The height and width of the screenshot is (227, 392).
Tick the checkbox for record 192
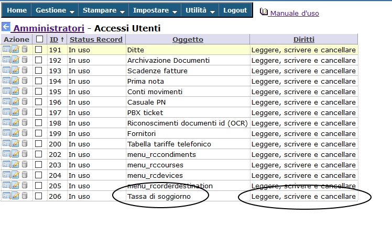coord(39,60)
